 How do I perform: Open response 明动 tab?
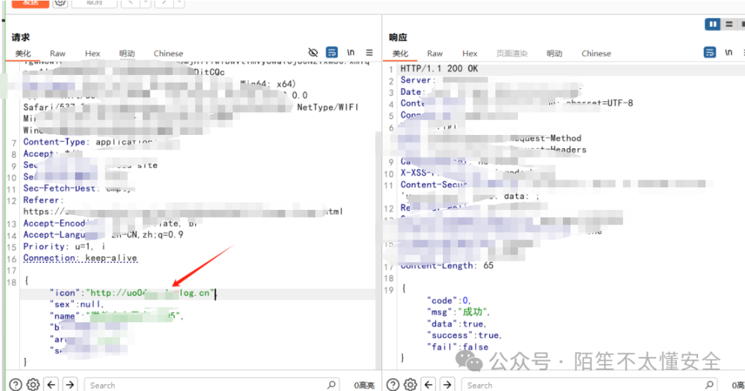554,54
